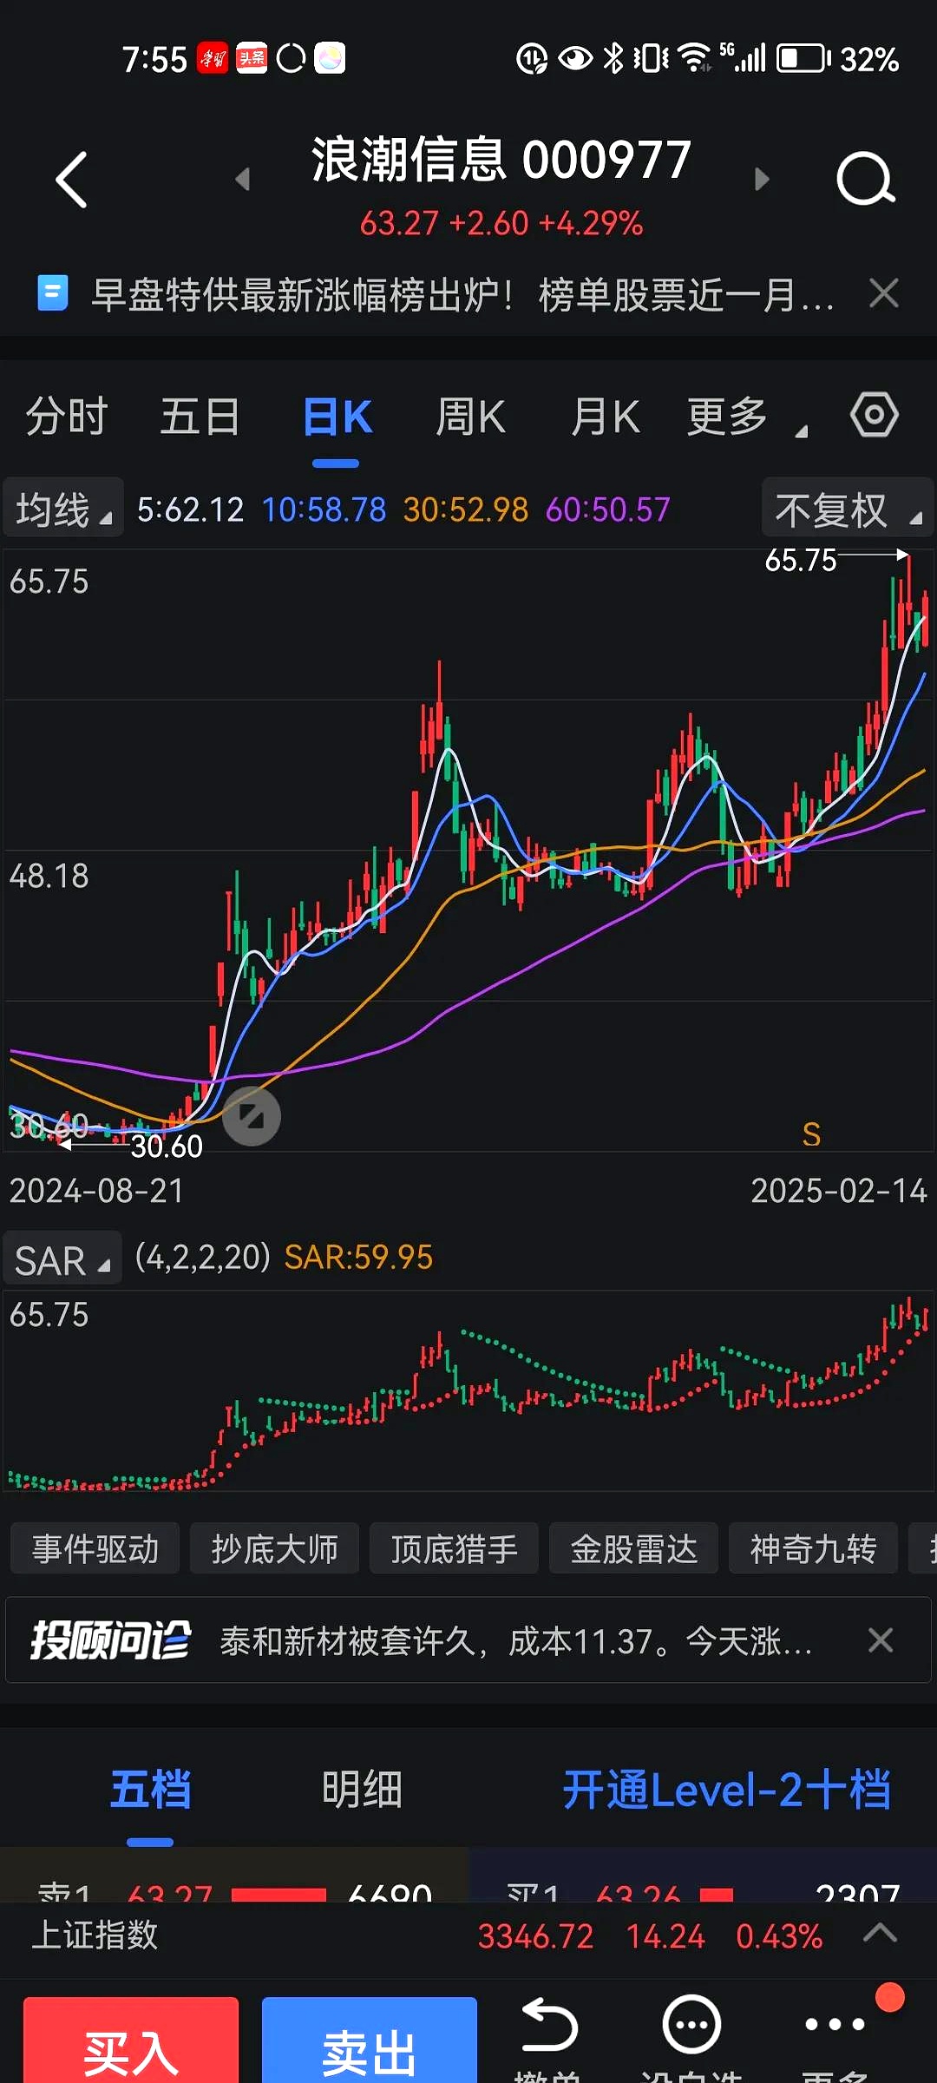937x2083 pixels.
Task: Tap the 神奇九转 tool button
Action: 814,1548
